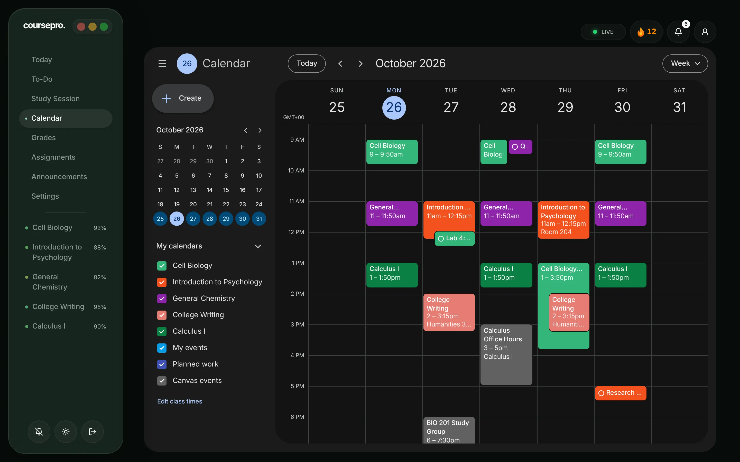Uncheck the Planned work calendar
Viewport: 740px width, 462px height.
tap(162, 364)
